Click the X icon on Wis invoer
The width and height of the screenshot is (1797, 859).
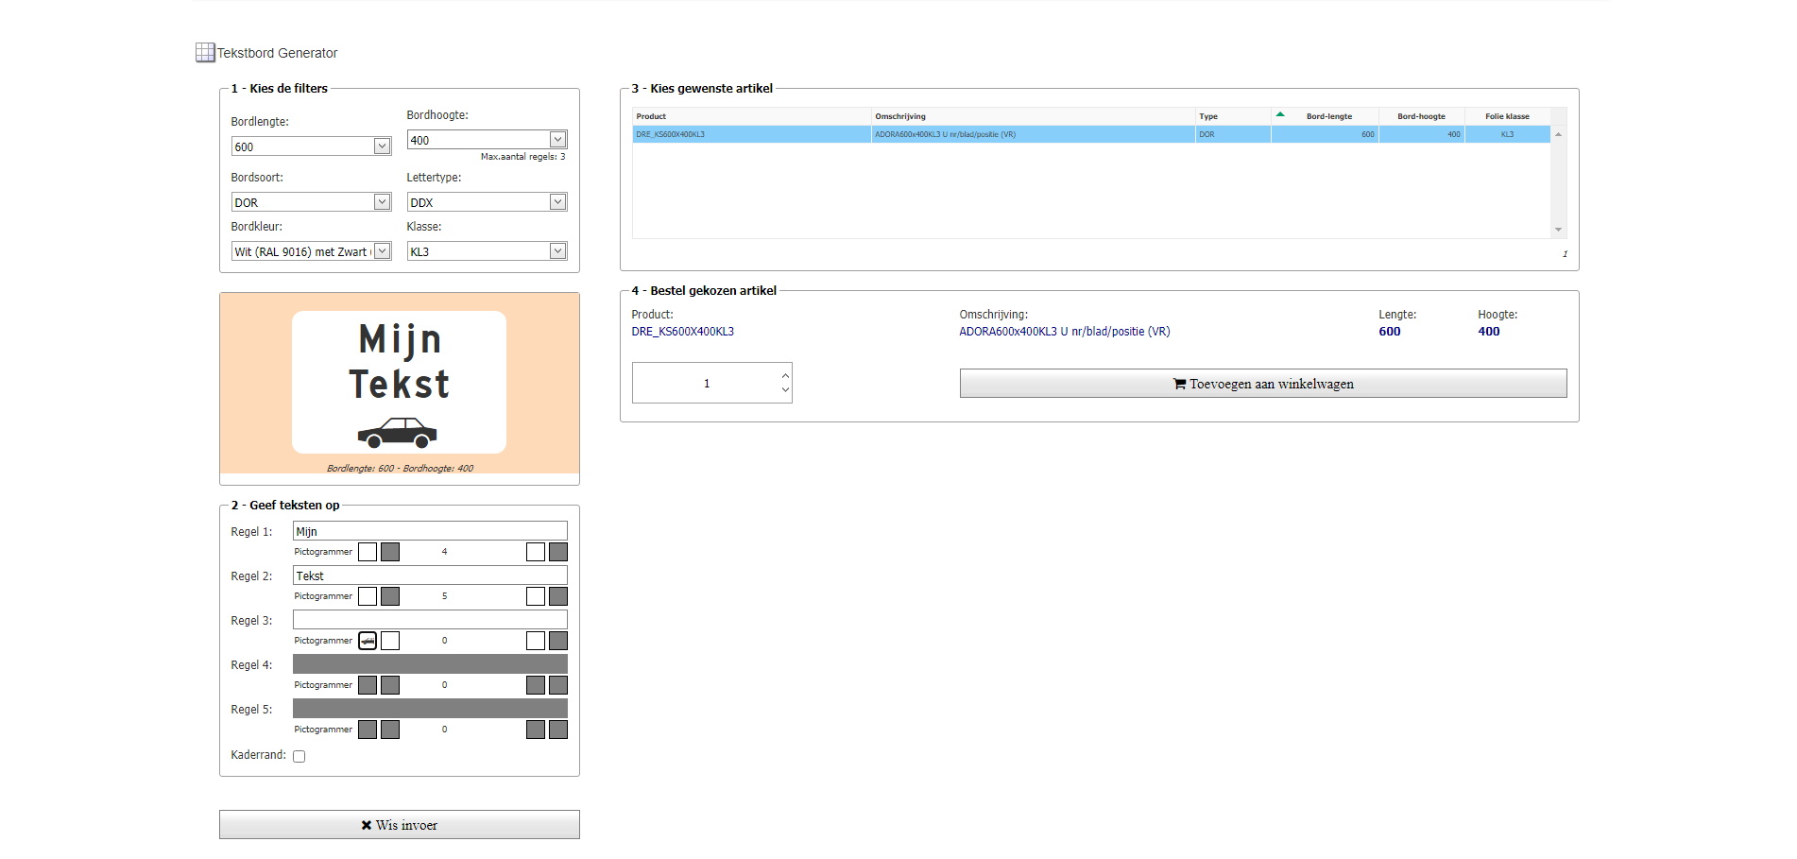[x=366, y=825]
